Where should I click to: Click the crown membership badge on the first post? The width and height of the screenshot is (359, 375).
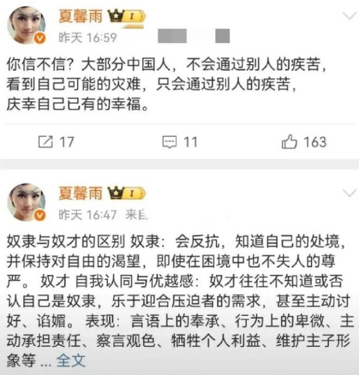(x=127, y=17)
